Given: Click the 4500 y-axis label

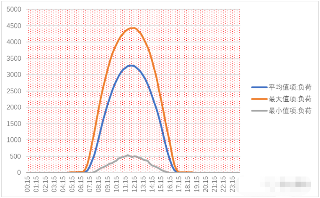Looking at the screenshot, I should pos(14,26).
